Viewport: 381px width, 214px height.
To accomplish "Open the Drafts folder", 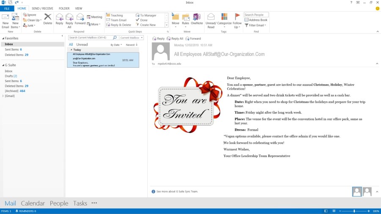I will pos(11,76).
